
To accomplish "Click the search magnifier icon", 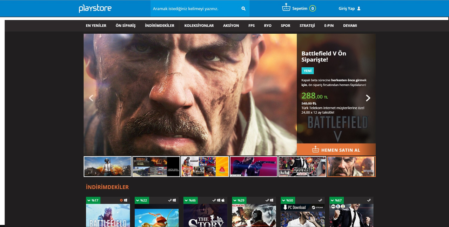I will (x=243, y=8).
